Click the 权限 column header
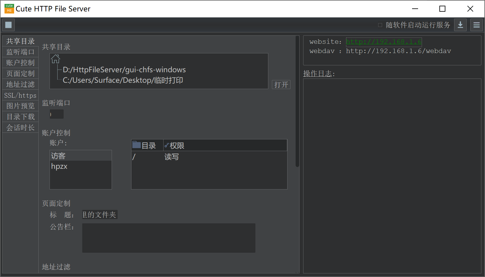 point(225,145)
